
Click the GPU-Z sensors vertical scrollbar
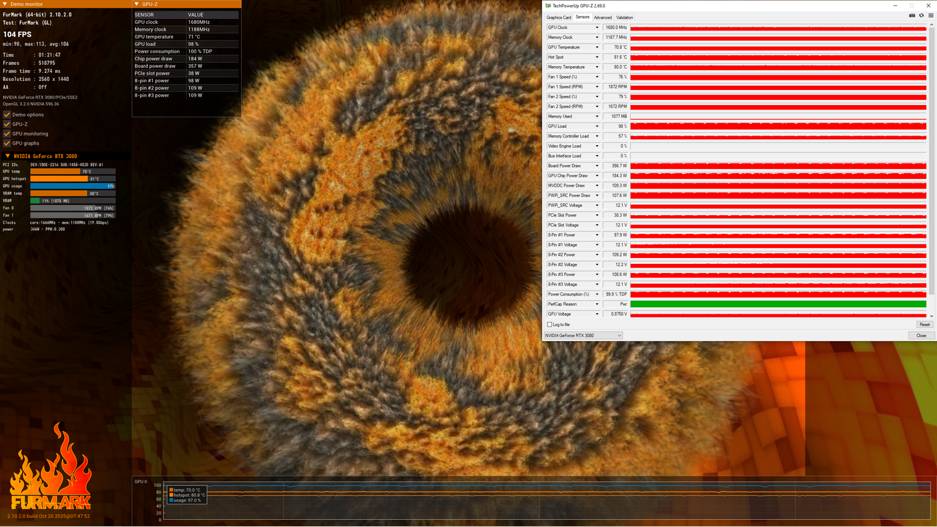932,162
